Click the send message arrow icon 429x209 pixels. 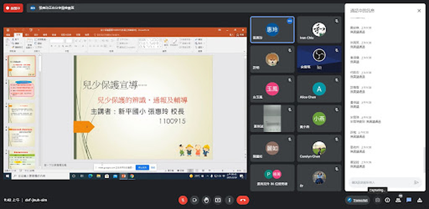pyautogui.click(x=416, y=182)
